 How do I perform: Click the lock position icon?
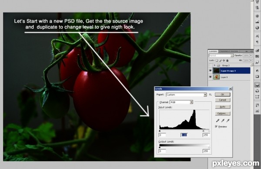pos(224,61)
